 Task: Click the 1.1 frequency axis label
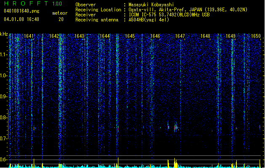click(4, 55)
